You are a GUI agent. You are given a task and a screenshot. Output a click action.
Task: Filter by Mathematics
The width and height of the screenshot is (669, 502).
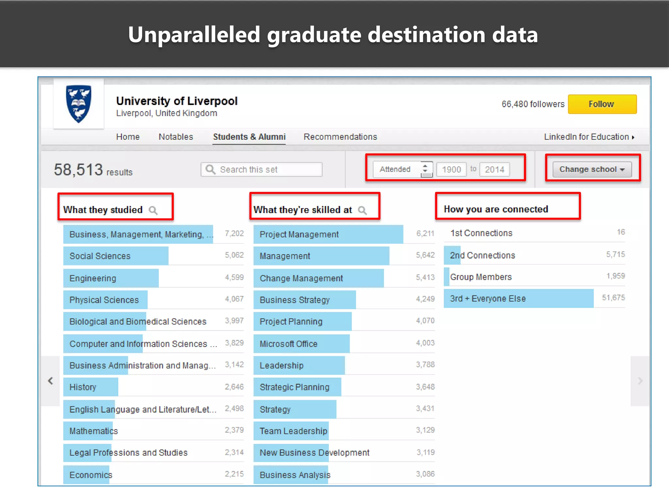(154, 431)
